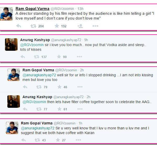The image size is (157, 145).
Task: Click @anuragkashyap72 mention in stopped drinking tweet
Action: (39, 75)
